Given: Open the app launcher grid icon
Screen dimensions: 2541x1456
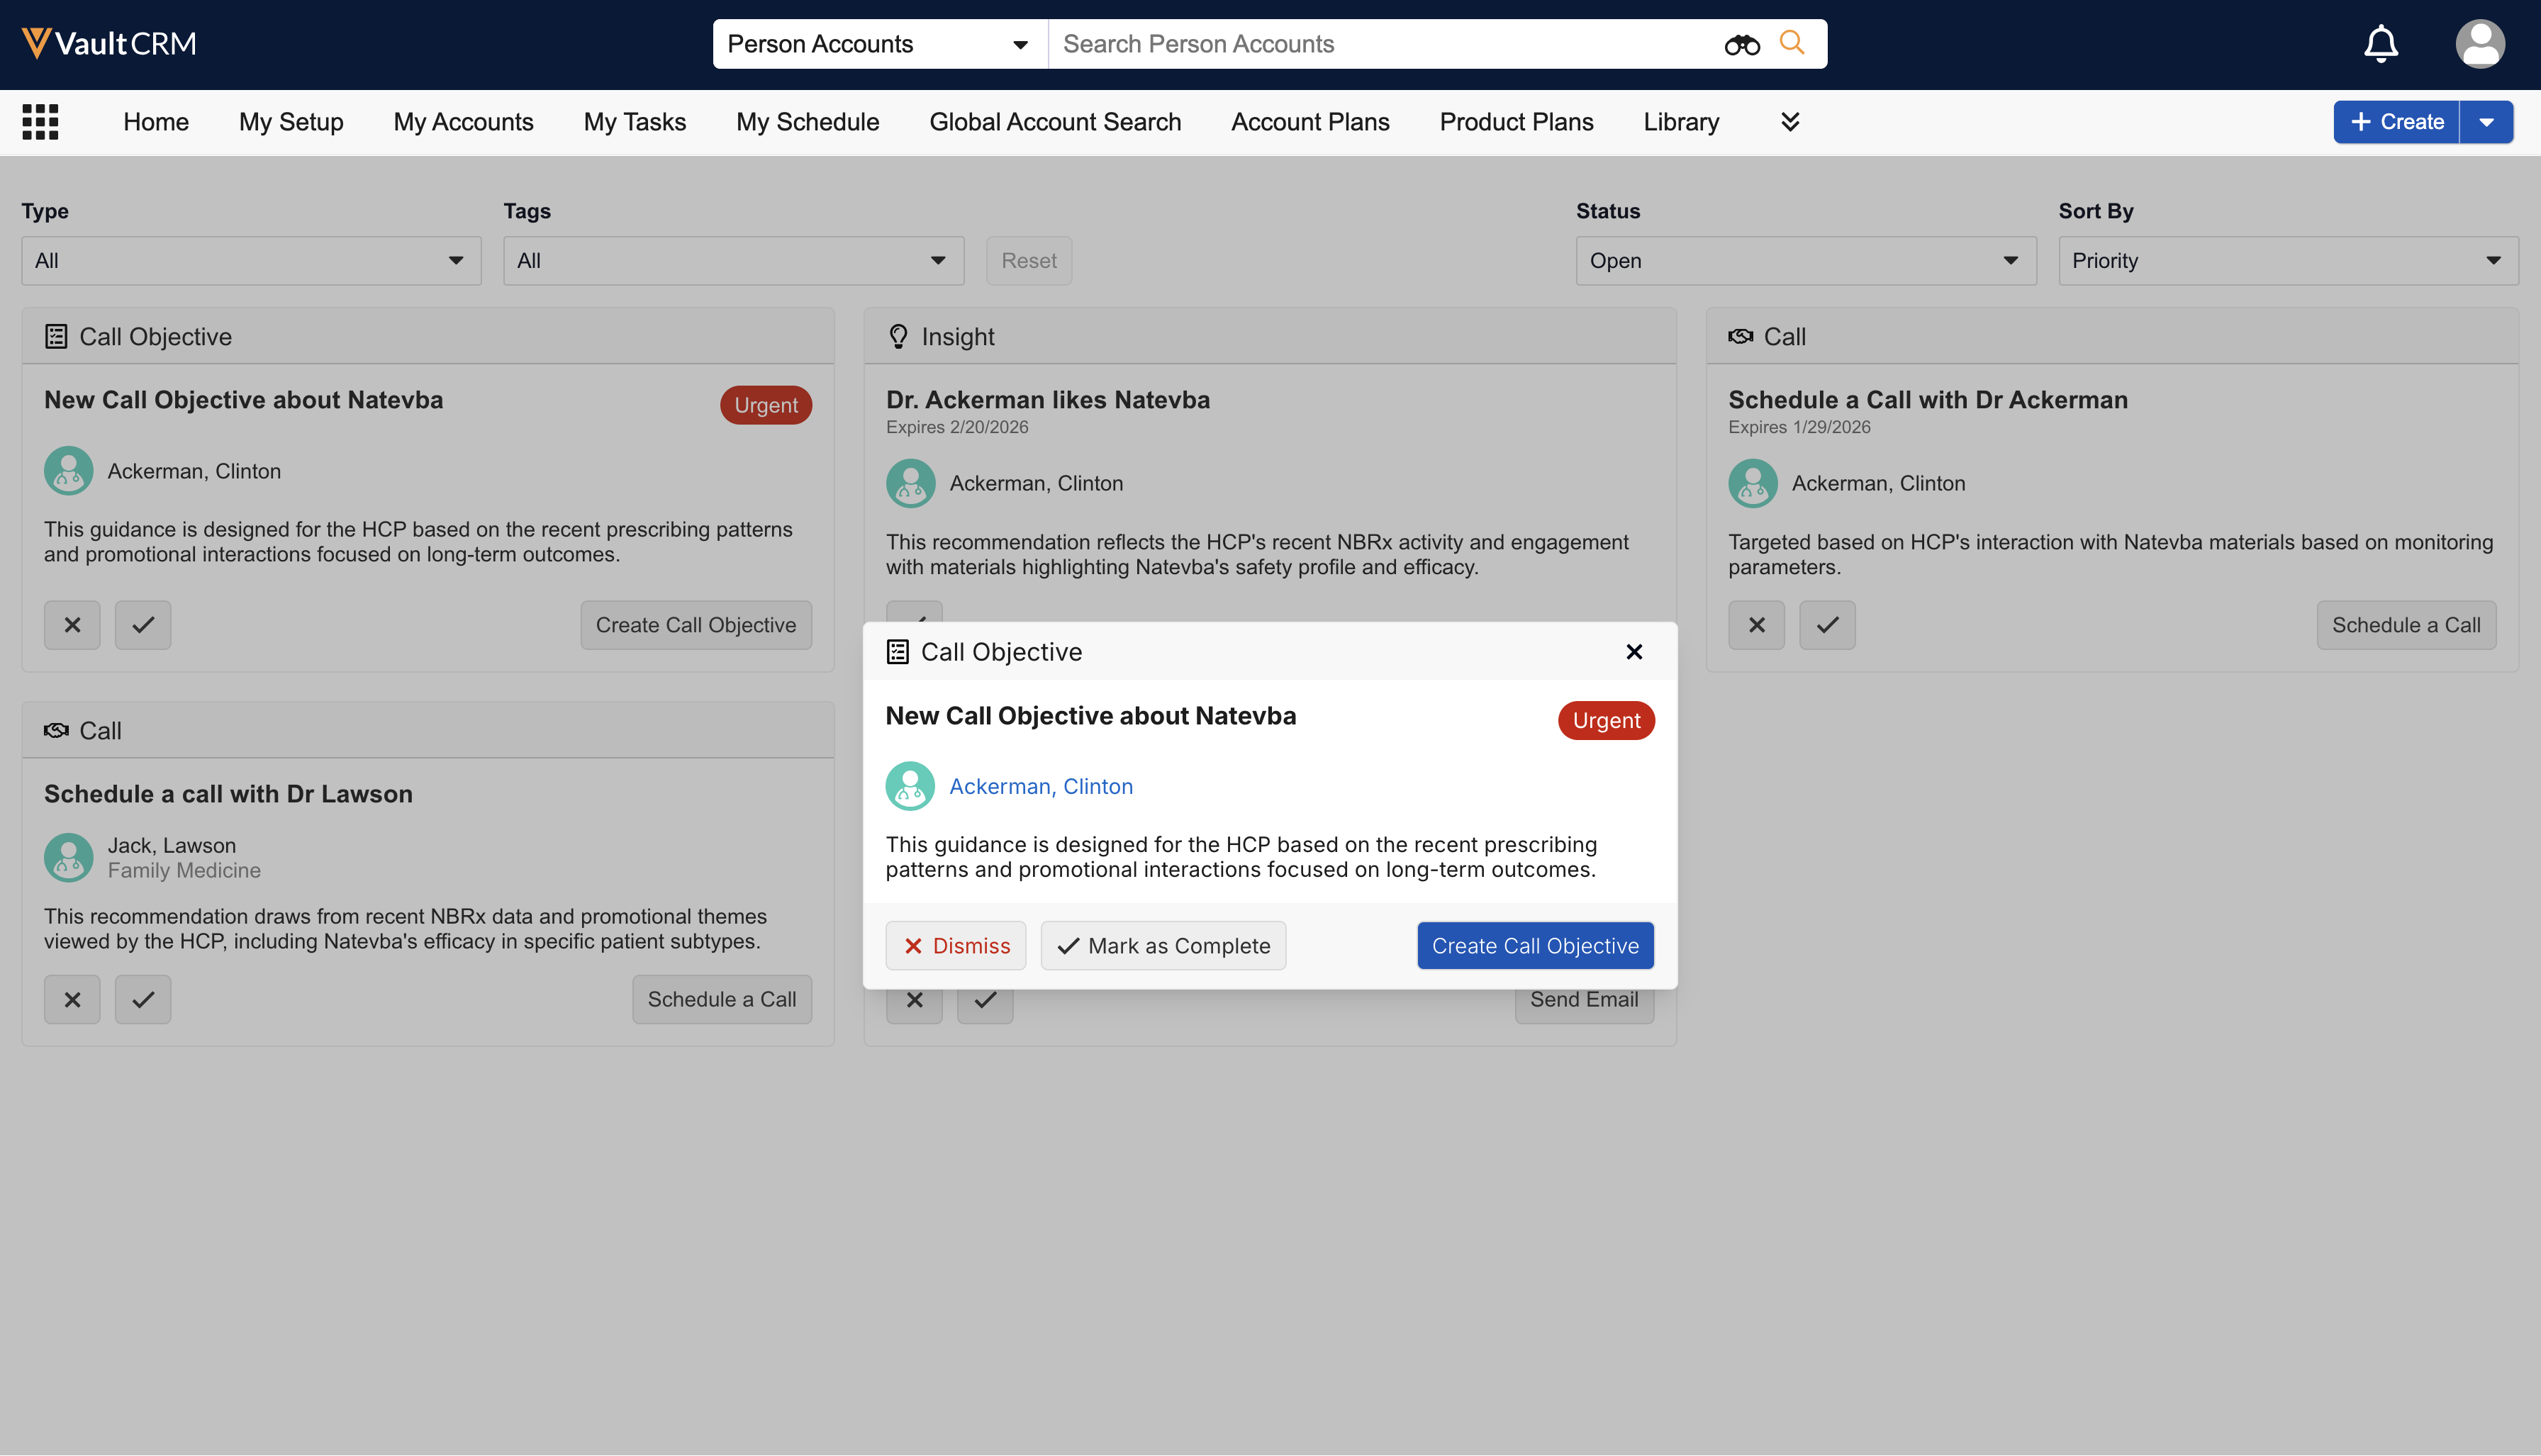Looking at the screenshot, I should [x=40, y=122].
